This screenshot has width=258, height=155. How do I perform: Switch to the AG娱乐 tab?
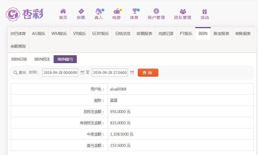coord(38,34)
